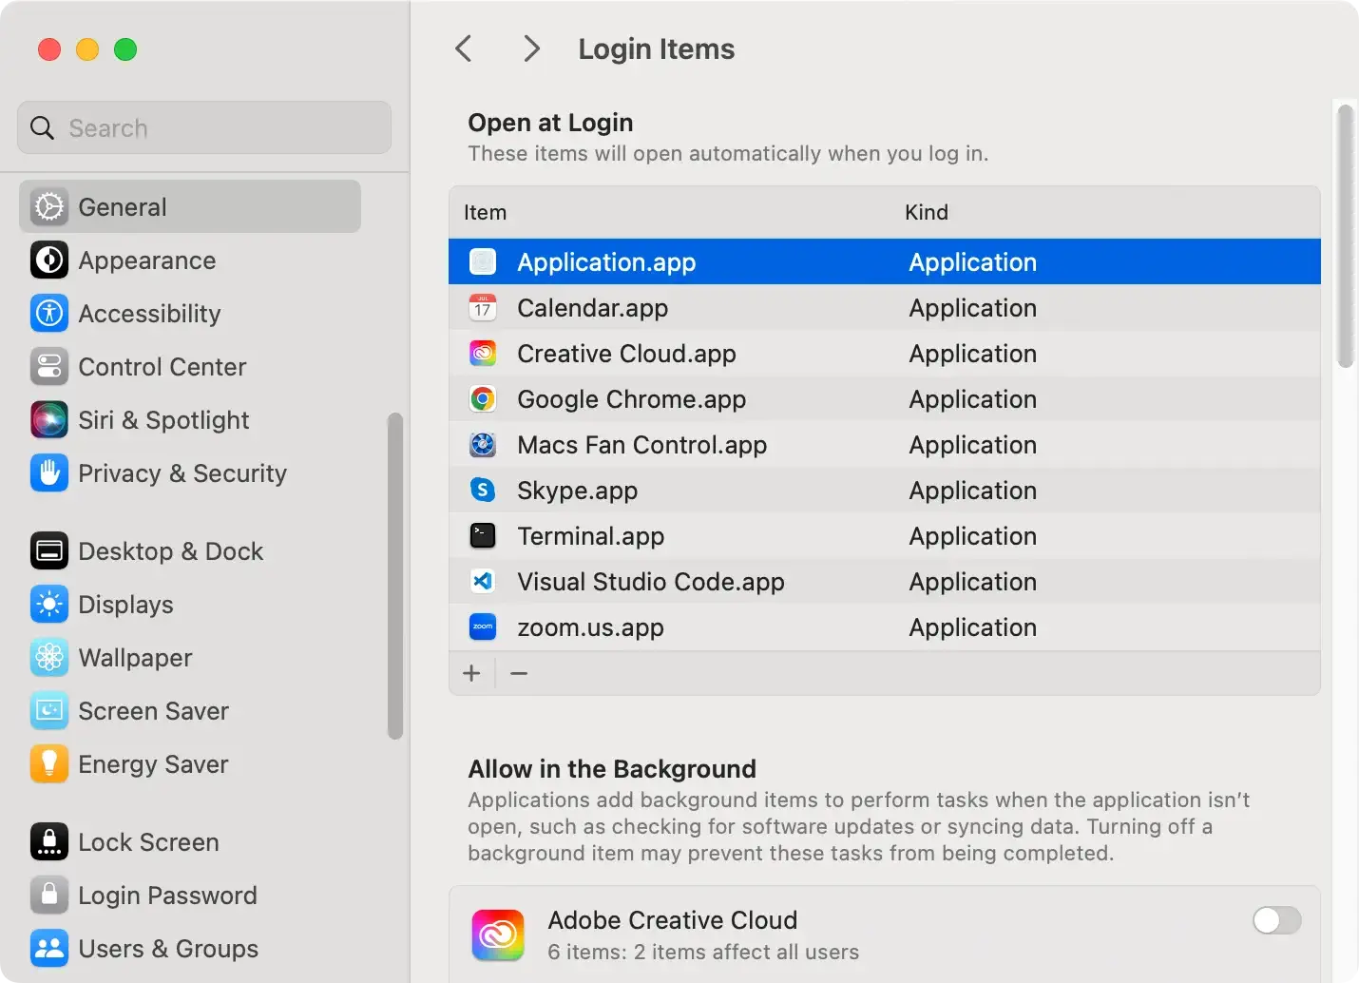Select the Visual Studio Code icon
The height and width of the screenshot is (983, 1359).
(x=483, y=582)
